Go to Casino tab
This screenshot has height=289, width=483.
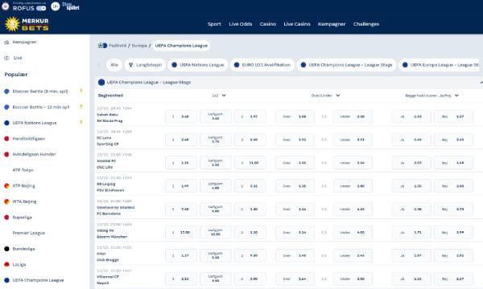tap(268, 24)
